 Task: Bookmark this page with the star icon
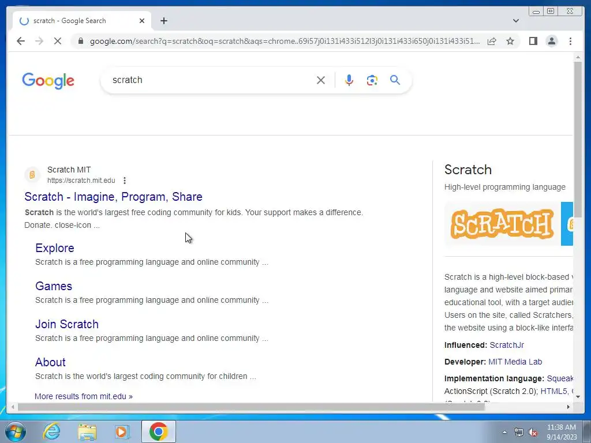click(510, 41)
